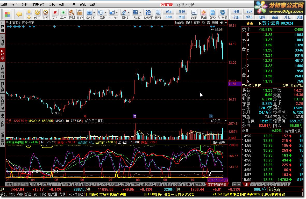Open the F10/F9 dropdown arrow
Image resolution: width=306 pixels, height=199 pixels.
(x=117, y=13)
